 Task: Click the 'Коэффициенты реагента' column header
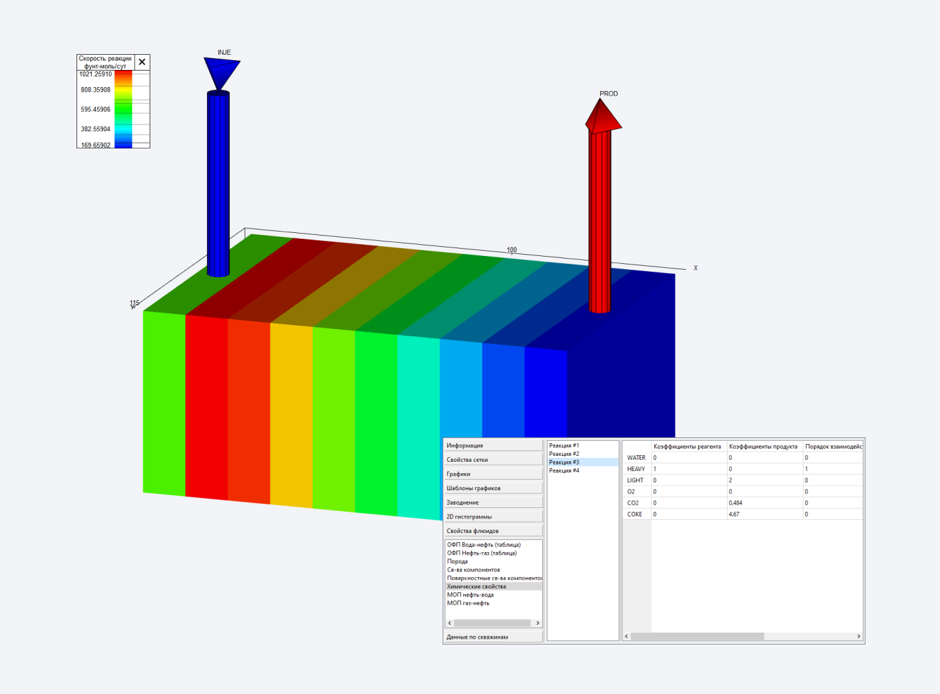pos(689,447)
